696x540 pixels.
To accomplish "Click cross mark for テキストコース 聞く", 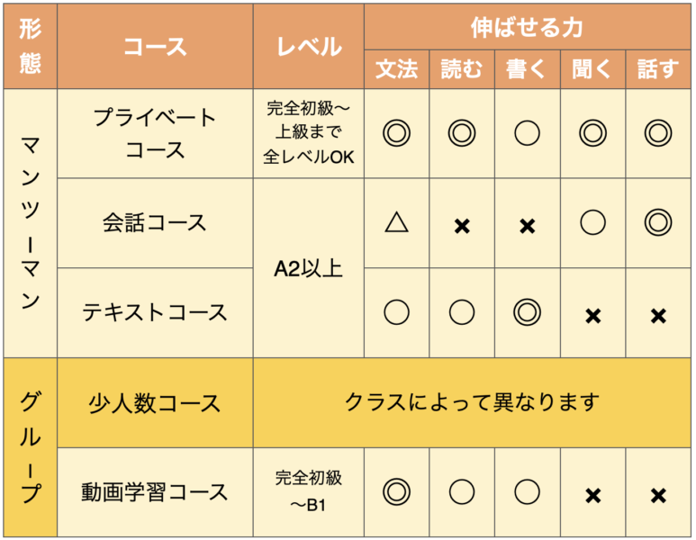I will (592, 316).
